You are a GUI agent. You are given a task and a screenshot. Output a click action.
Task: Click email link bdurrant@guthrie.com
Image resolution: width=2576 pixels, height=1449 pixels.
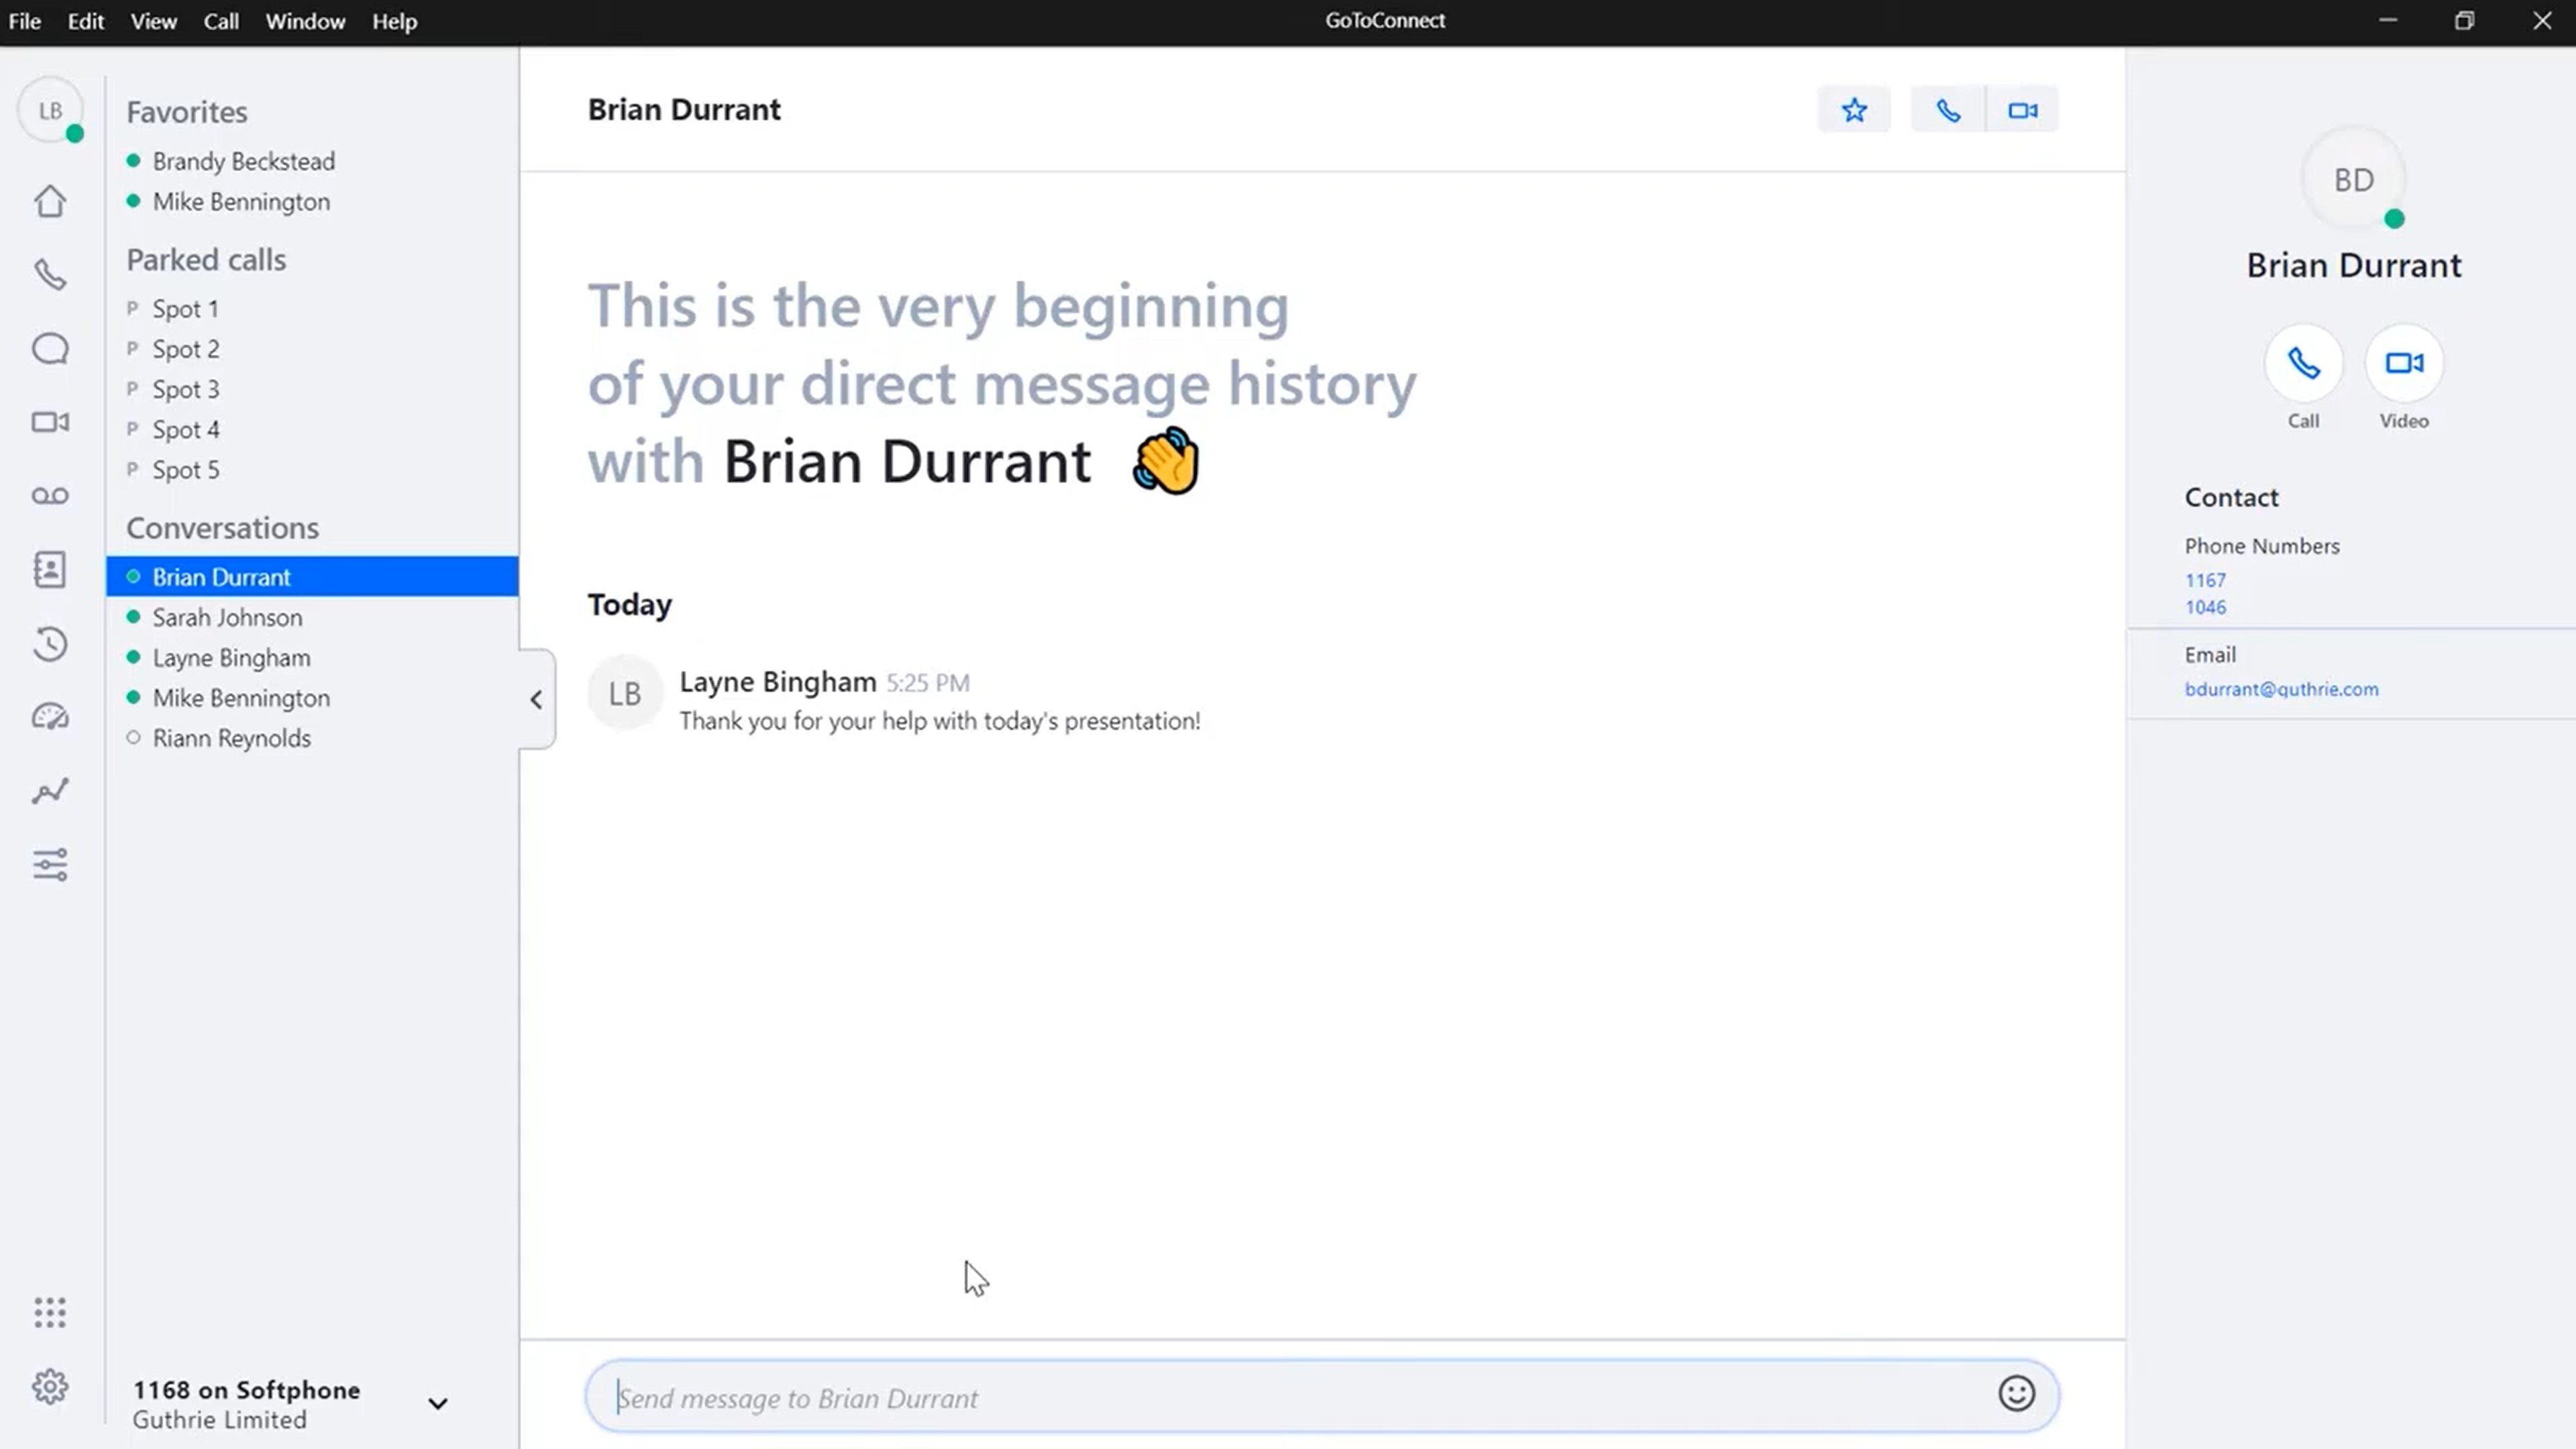(x=2282, y=688)
